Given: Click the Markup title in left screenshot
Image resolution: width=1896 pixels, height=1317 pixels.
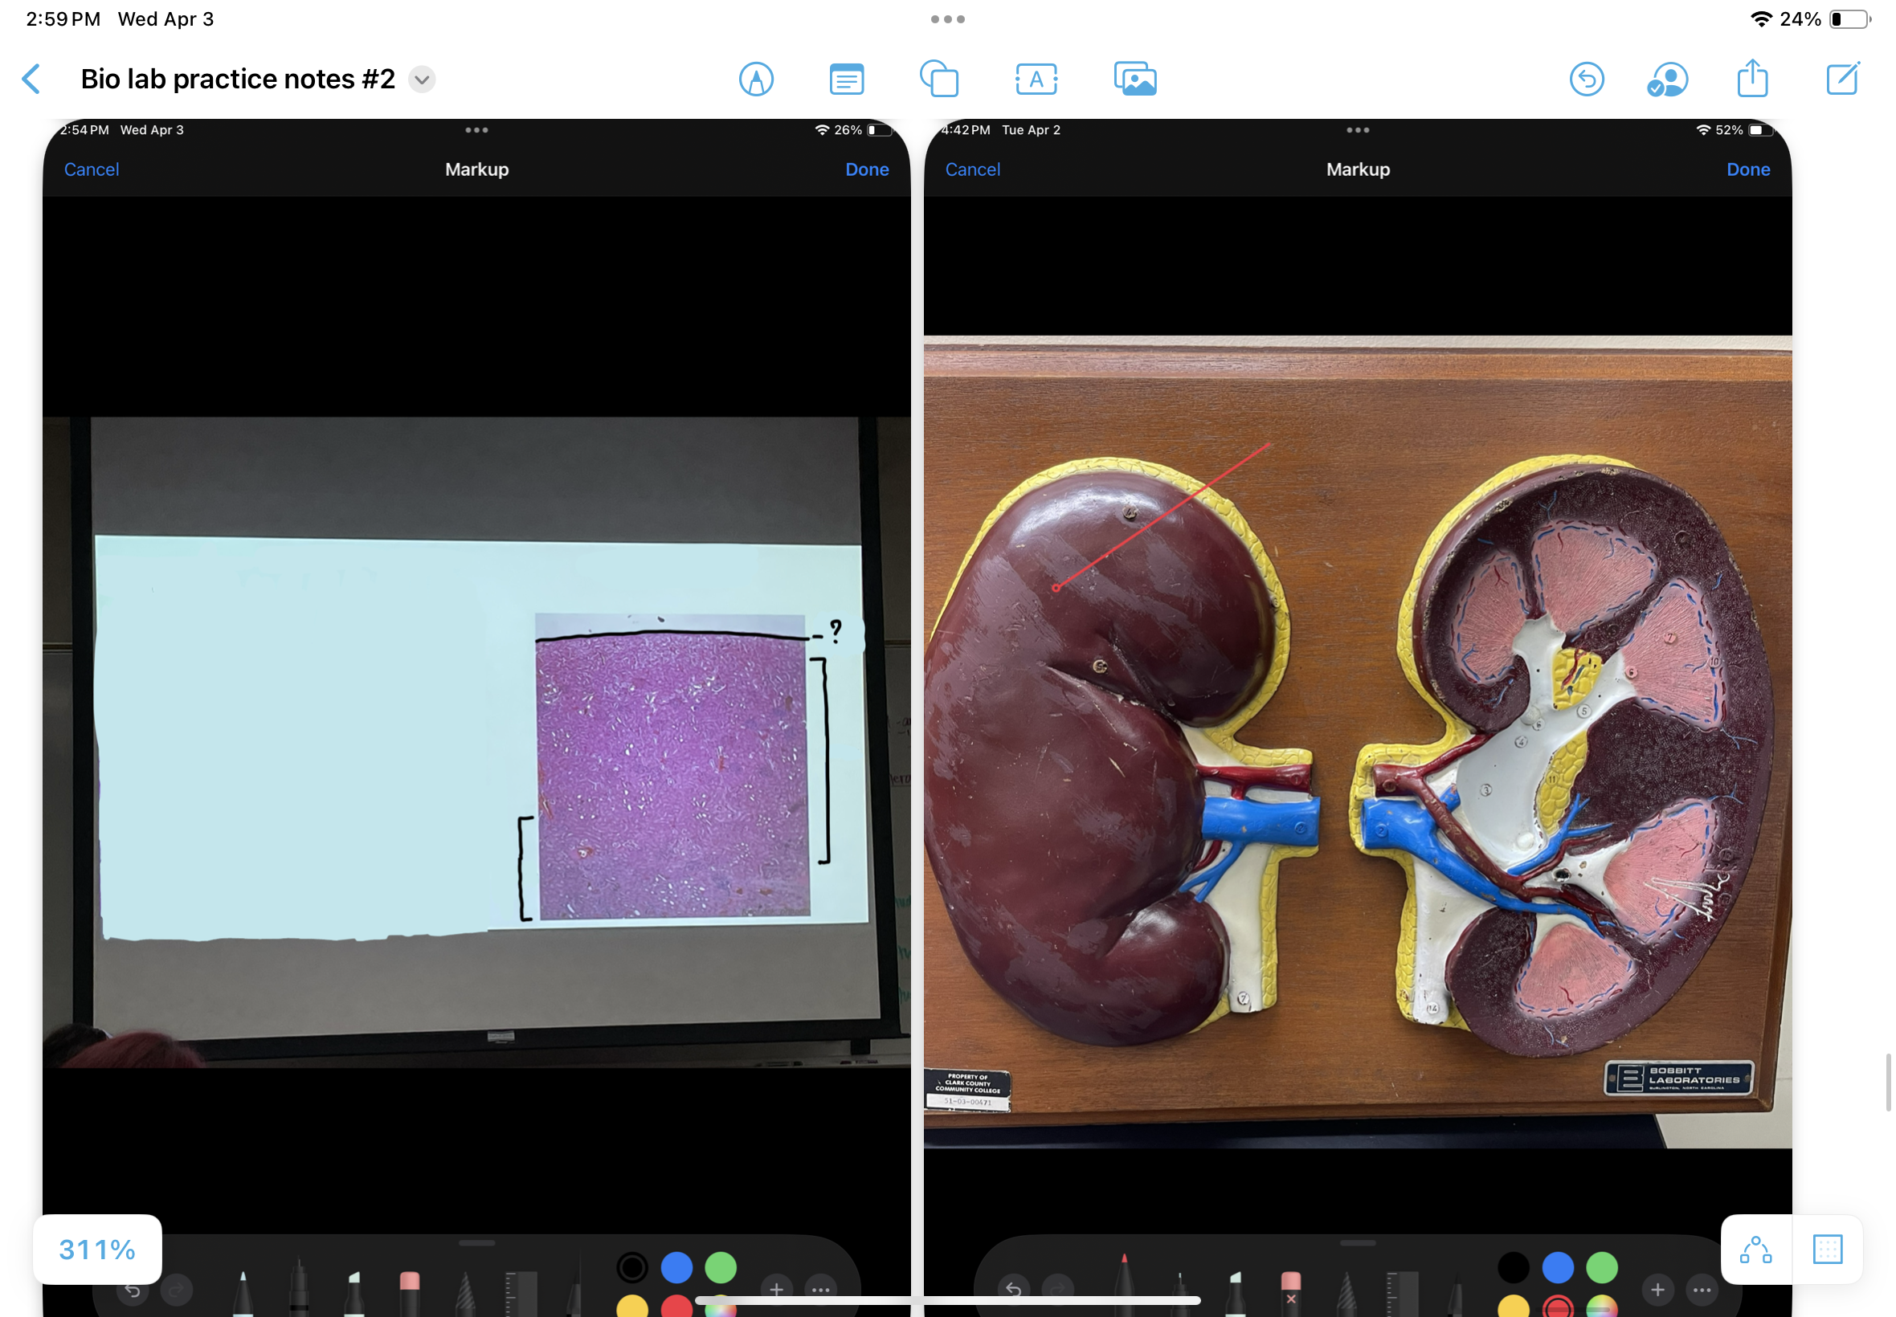Looking at the screenshot, I should point(476,169).
